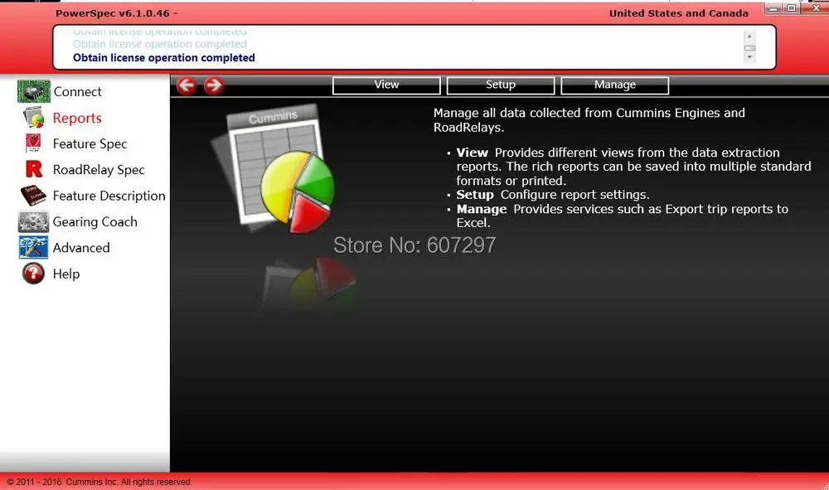
Task: Close the PowerSpec window
Action: tap(815, 8)
